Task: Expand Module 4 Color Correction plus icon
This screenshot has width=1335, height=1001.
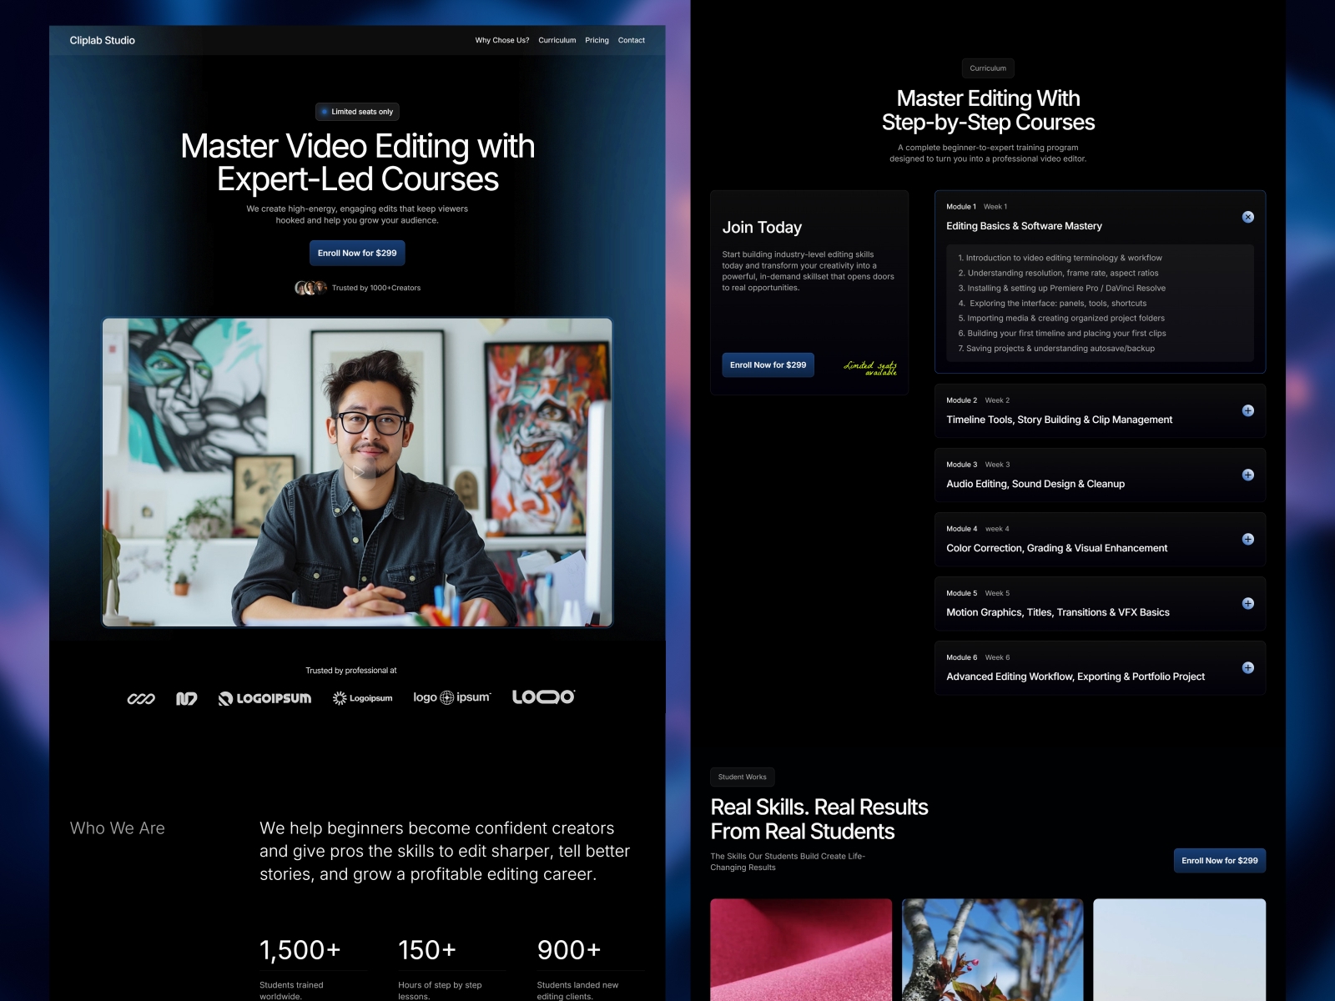Action: 1247,539
